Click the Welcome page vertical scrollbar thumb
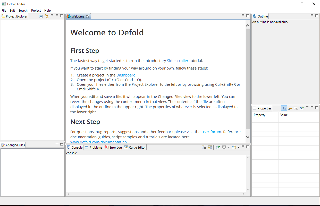The image size is (320, 206). click(x=248, y=79)
